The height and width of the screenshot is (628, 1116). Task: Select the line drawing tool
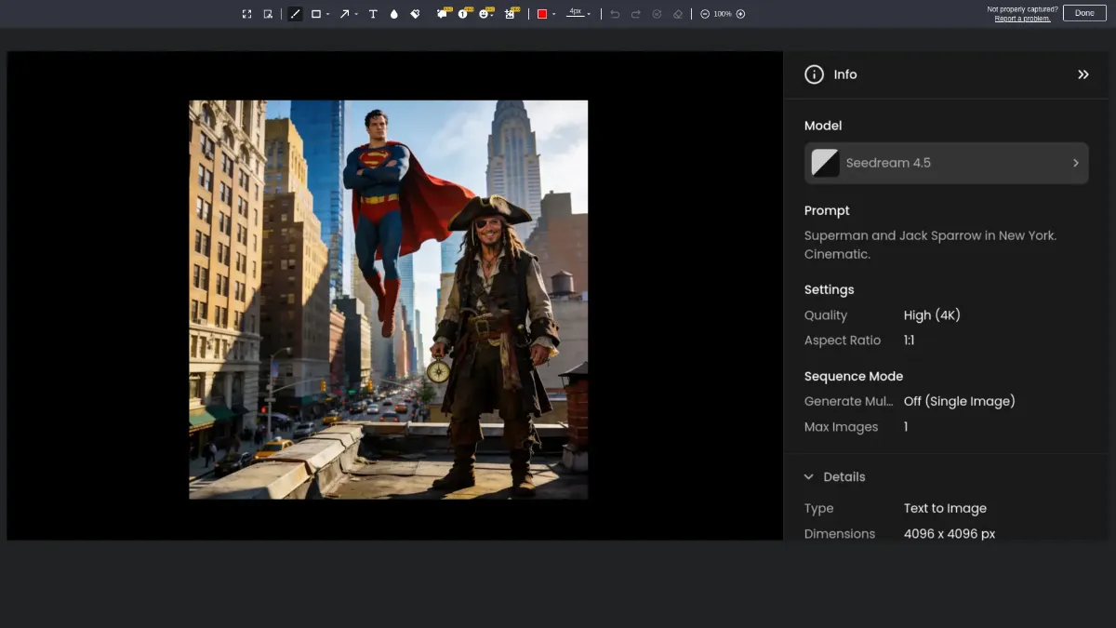[295, 14]
